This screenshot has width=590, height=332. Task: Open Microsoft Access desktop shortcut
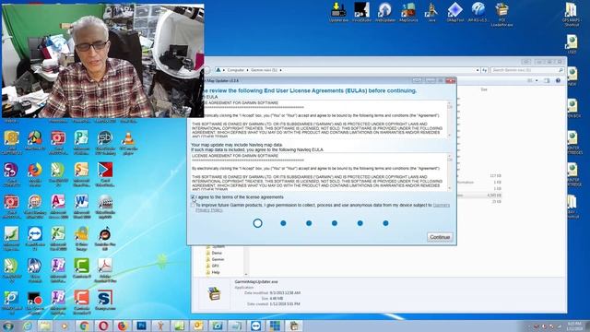tap(58, 207)
